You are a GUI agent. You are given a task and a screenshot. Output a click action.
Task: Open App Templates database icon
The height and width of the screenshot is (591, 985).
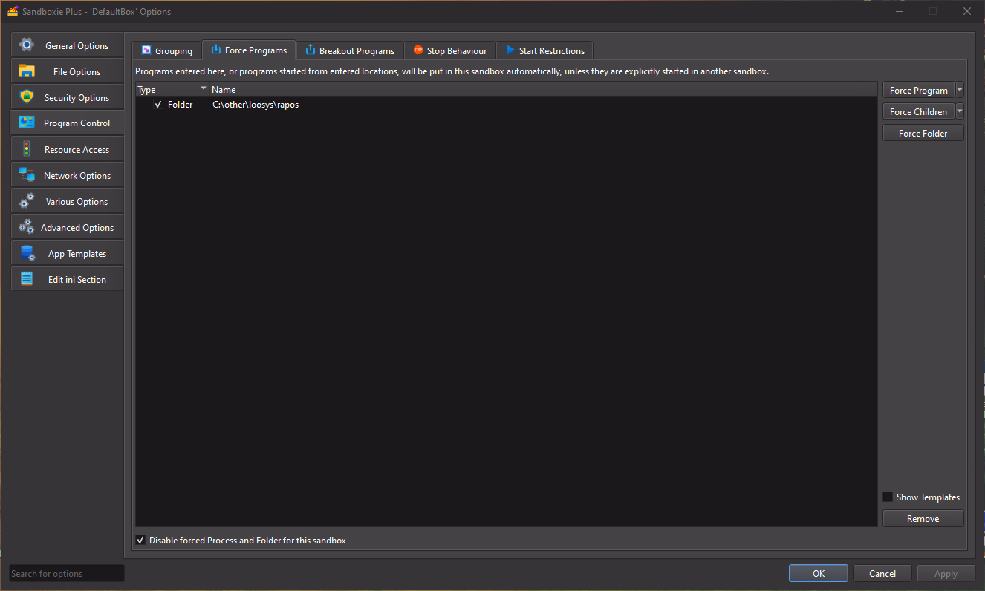coord(27,253)
